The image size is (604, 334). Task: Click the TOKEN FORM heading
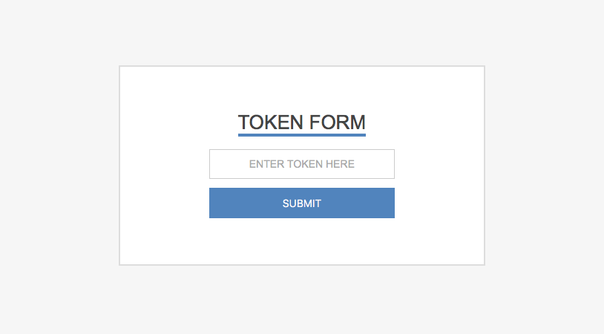pos(301,122)
